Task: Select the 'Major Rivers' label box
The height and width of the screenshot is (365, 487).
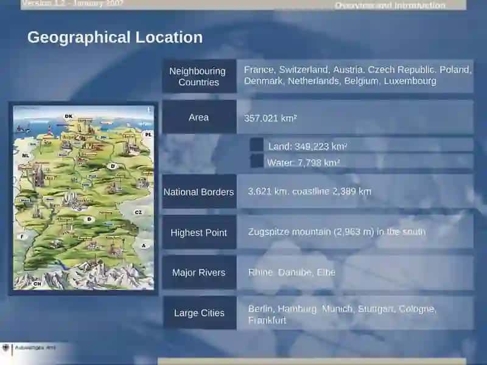Action: (199, 273)
